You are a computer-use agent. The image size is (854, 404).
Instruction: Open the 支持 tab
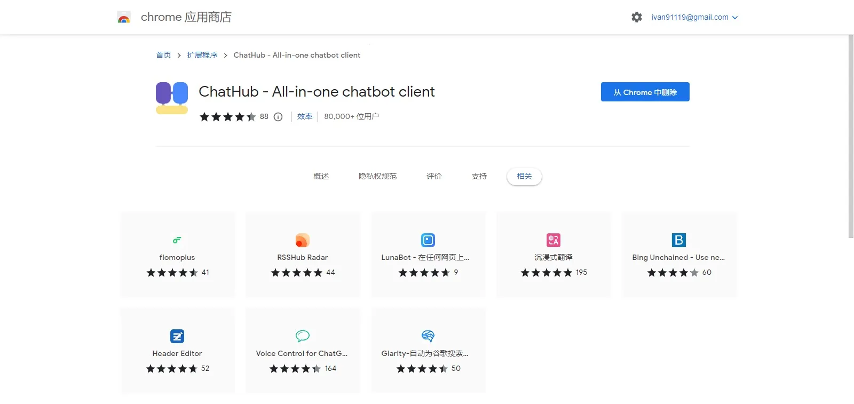pos(479,176)
